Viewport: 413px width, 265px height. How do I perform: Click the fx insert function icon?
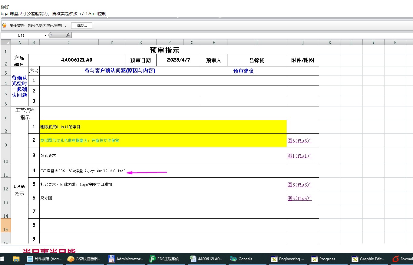[68, 35]
